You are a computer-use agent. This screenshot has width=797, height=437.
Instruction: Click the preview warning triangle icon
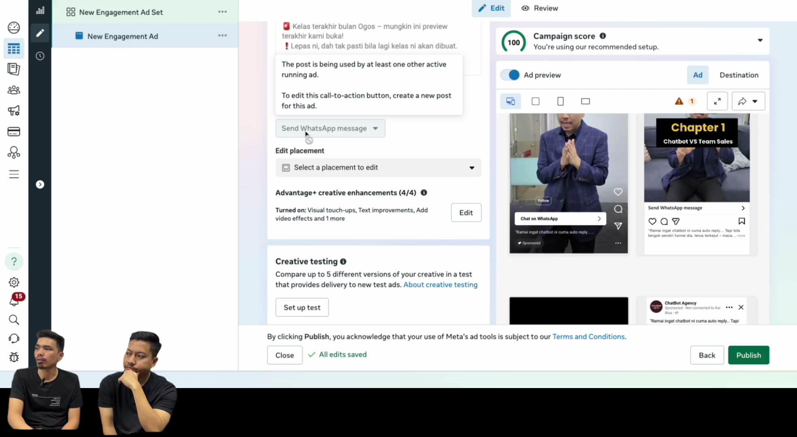(679, 101)
